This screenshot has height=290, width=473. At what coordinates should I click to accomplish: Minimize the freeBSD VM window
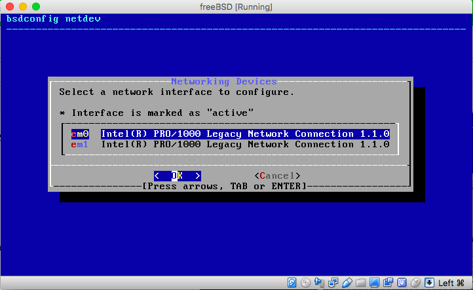pyautogui.click(x=23, y=7)
